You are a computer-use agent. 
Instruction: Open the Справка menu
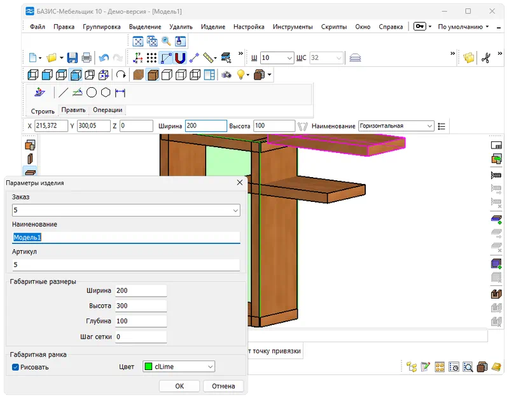click(391, 27)
